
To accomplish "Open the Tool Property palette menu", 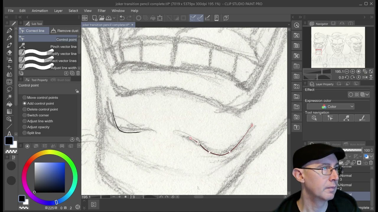I will coord(21,80).
